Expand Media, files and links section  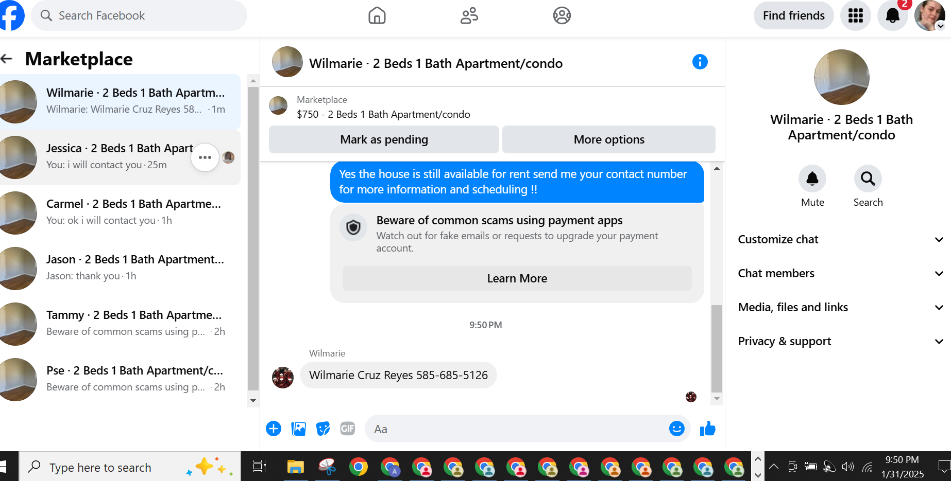(841, 307)
